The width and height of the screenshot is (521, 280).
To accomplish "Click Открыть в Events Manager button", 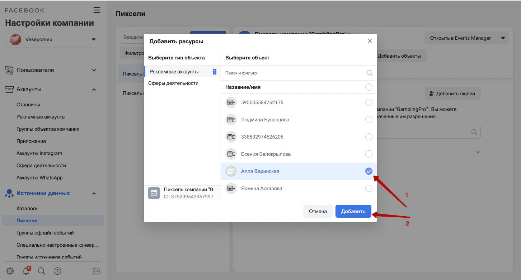I will 460,38.
